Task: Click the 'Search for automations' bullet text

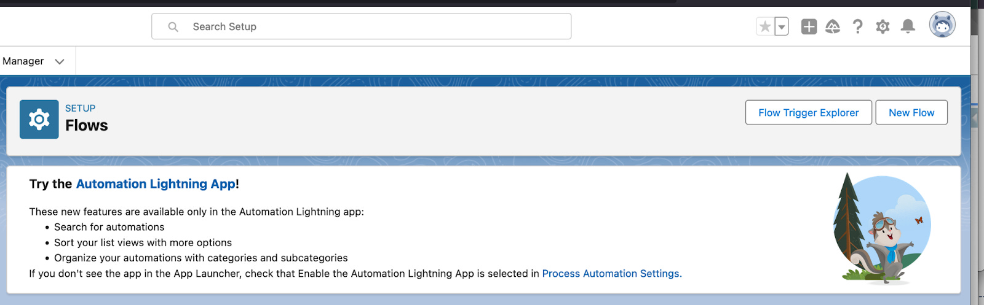Action: [x=109, y=227]
